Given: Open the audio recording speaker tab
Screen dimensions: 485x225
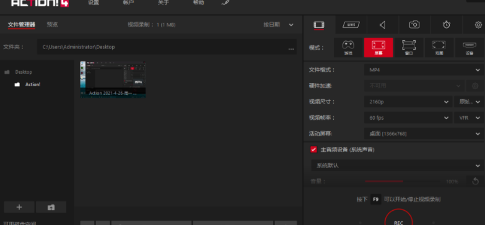Looking at the screenshot, I should (383, 25).
